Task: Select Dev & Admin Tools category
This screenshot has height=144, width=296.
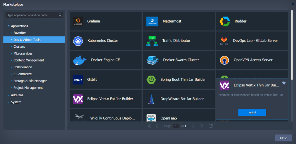Action: [34, 40]
